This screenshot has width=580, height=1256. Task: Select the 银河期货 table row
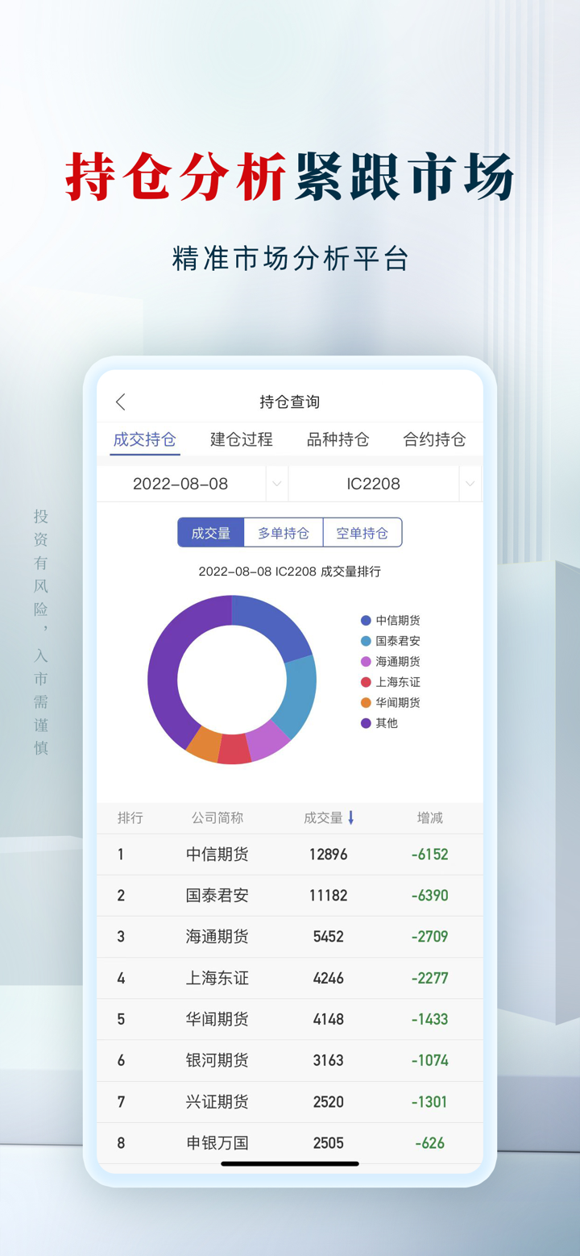[290, 1060]
